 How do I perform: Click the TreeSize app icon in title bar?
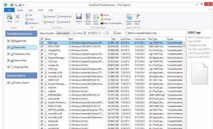[6, 5]
